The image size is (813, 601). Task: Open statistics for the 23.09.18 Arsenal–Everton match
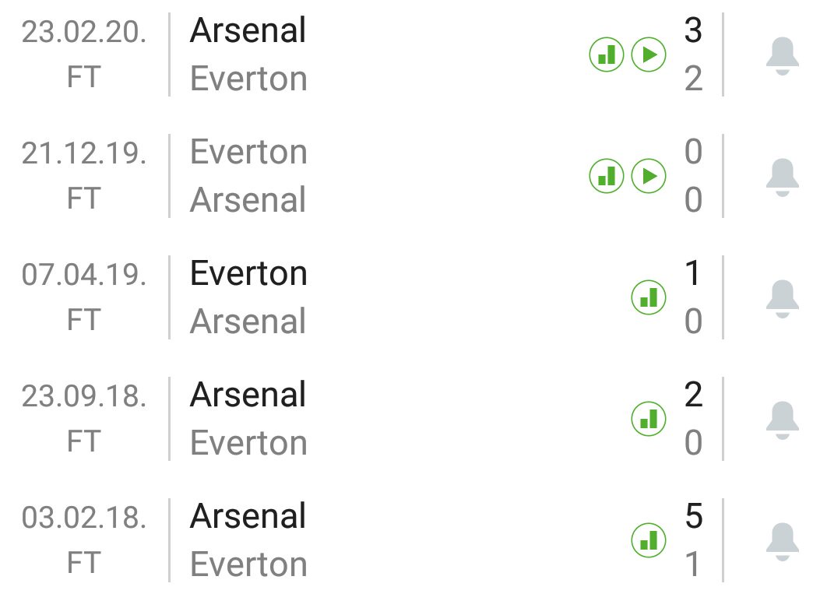pos(649,420)
